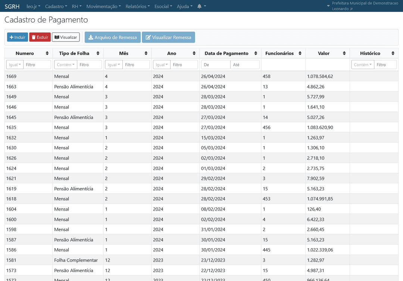Click payment date 05/03/2024
This screenshot has height=281, width=403.
click(x=213, y=148)
